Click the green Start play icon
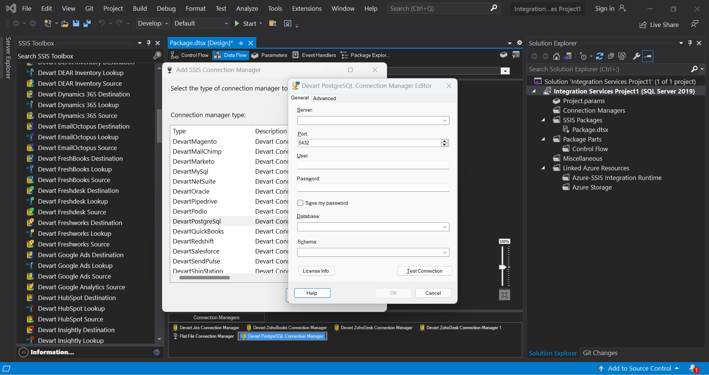The width and height of the screenshot is (709, 375). (237, 24)
